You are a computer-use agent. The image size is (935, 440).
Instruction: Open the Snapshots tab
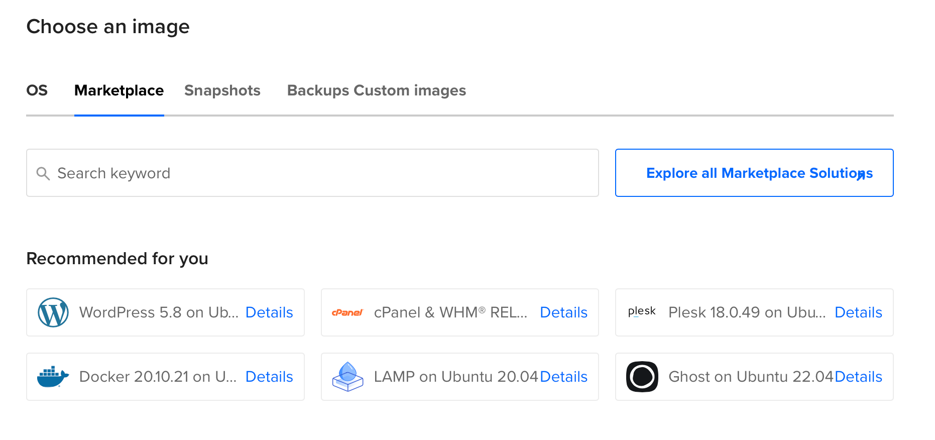[222, 90]
